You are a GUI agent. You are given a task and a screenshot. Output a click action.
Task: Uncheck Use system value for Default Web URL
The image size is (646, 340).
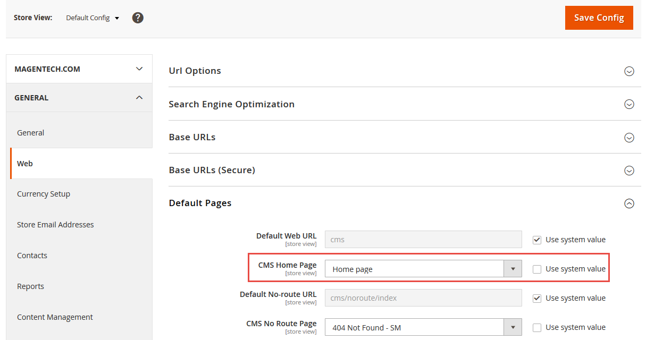point(537,240)
